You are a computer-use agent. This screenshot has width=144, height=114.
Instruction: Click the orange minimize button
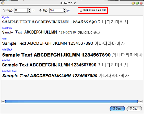point(133,3)
